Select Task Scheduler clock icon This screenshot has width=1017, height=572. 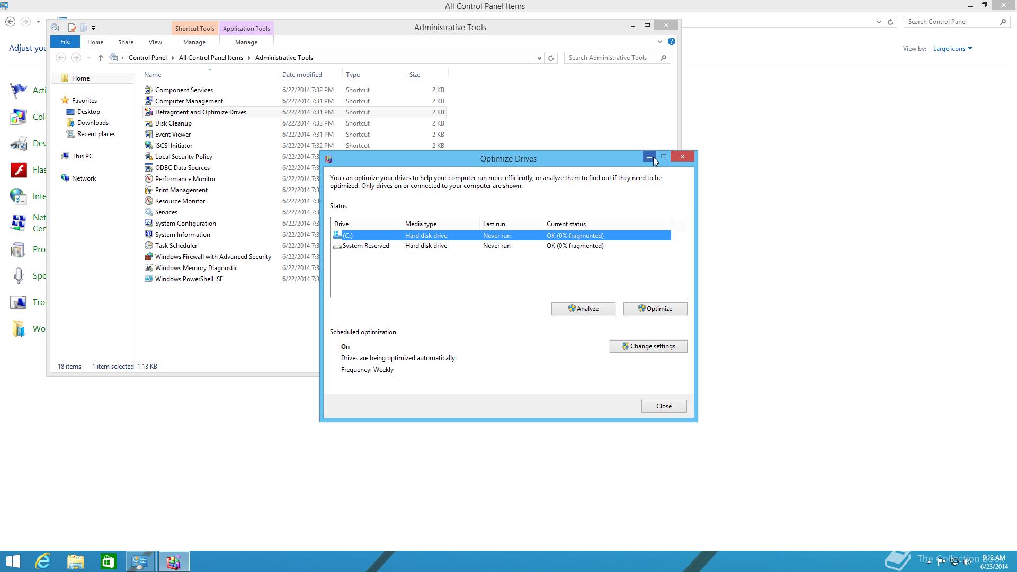(149, 246)
